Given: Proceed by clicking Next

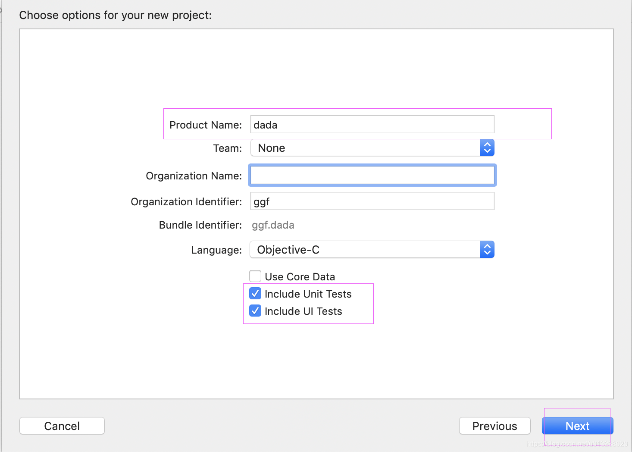Looking at the screenshot, I should [x=577, y=426].
